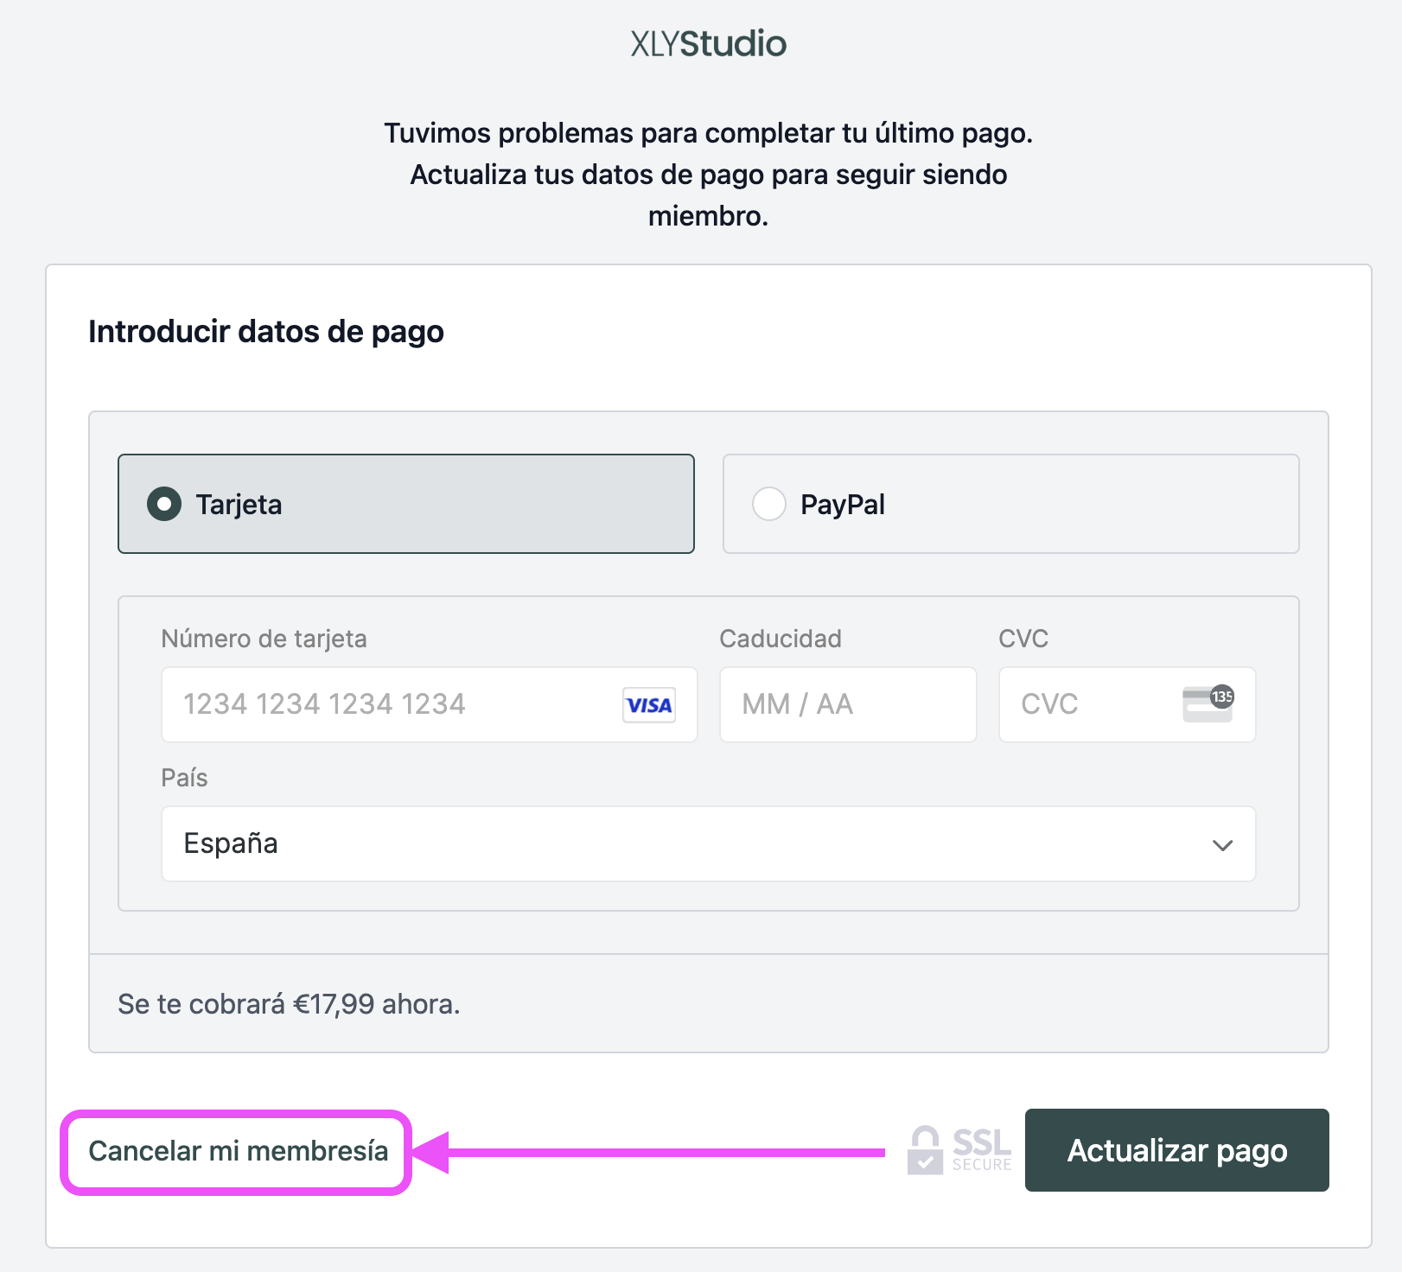Click the País dropdown chevron arrow
Viewport: 1402px width, 1272px height.
point(1222,845)
